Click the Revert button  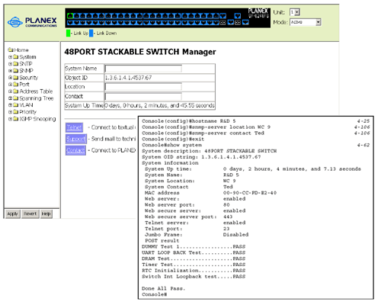point(30,213)
